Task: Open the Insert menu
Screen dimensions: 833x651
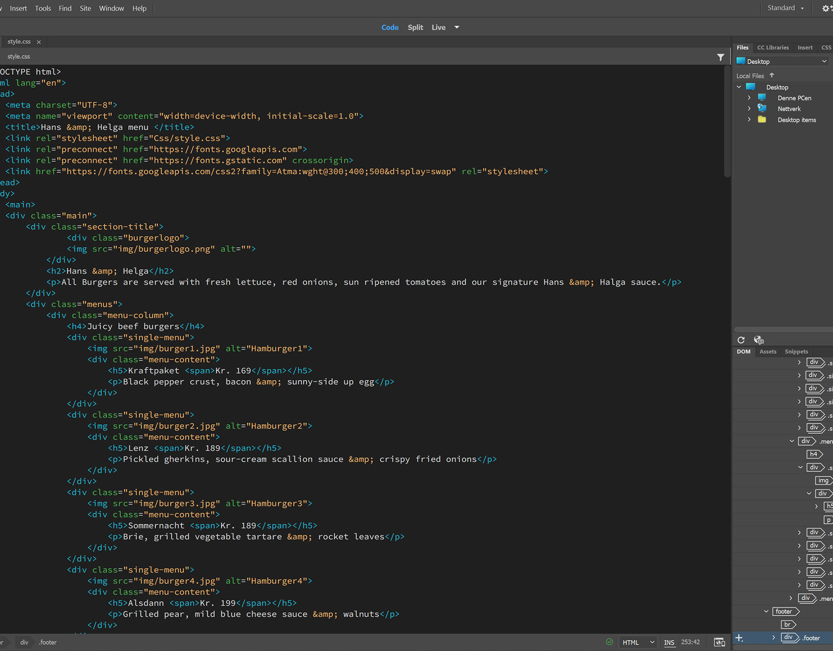Action: pyautogui.click(x=18, y=8)
